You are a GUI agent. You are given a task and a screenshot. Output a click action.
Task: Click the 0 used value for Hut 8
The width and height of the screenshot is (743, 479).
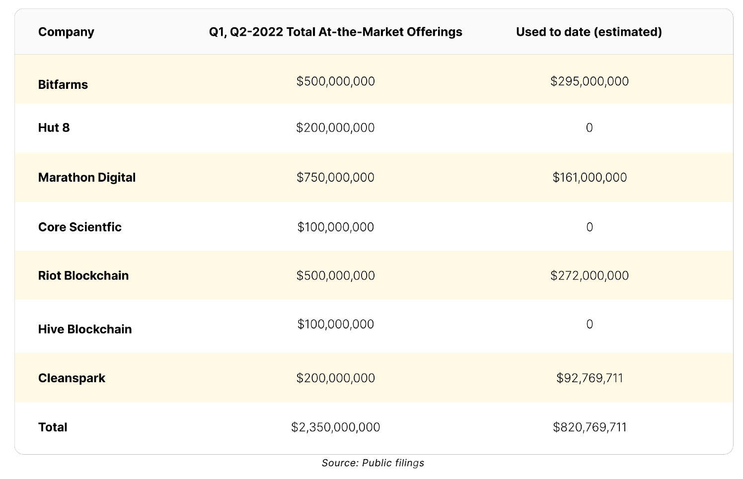pos(590,128)
